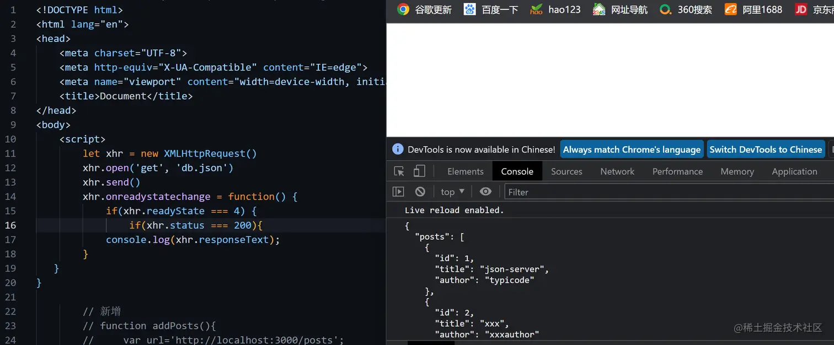Open the 网址导航 bookmark icon
The height and width of the screenshot is (345, 834).
[599, 9]
